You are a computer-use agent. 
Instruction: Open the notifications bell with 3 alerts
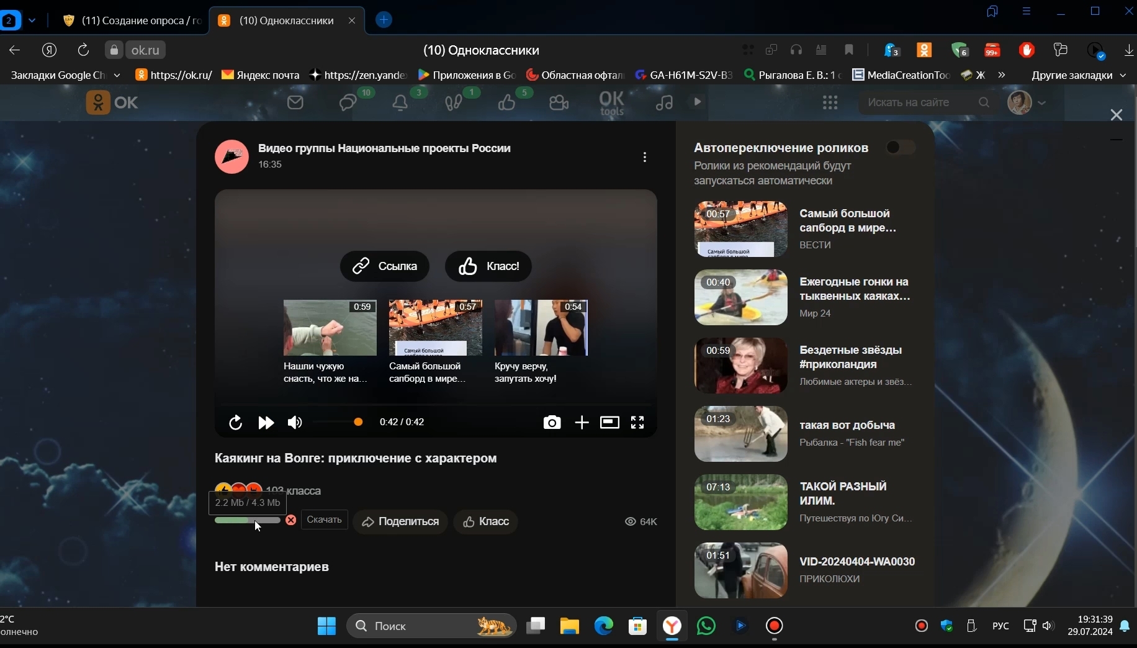tap(400, 102)
